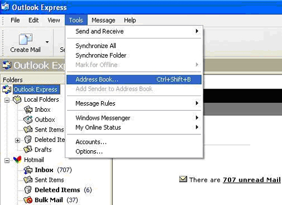Expand the Deleted Items tree node
This screenshot has width=282, height=205.
click(17, 140)
